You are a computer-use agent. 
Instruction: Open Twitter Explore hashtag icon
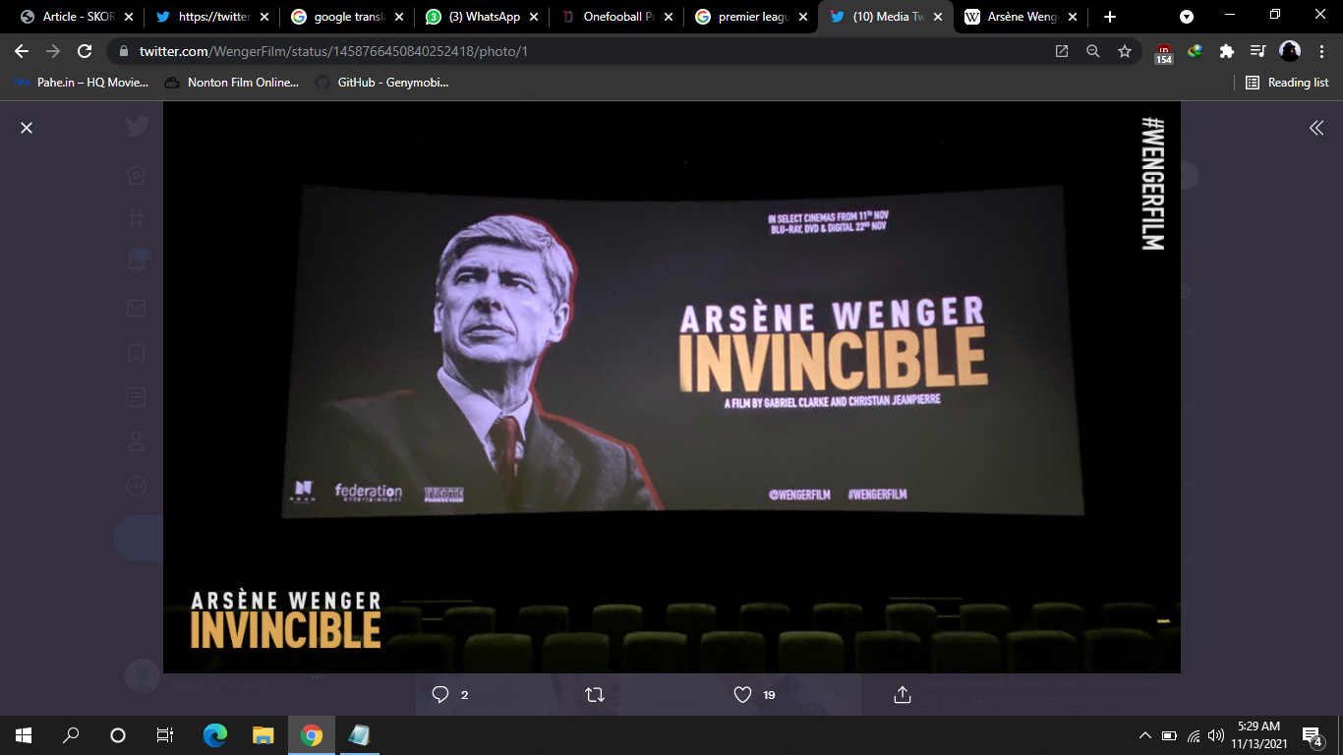pyautogui.click(x=136, y=218)
